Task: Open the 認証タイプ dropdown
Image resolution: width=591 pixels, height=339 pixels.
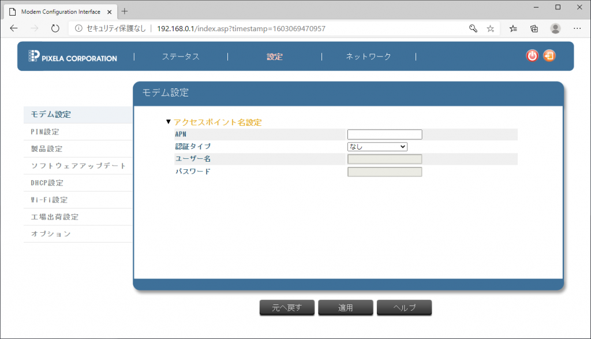Action: pos(377,147)
